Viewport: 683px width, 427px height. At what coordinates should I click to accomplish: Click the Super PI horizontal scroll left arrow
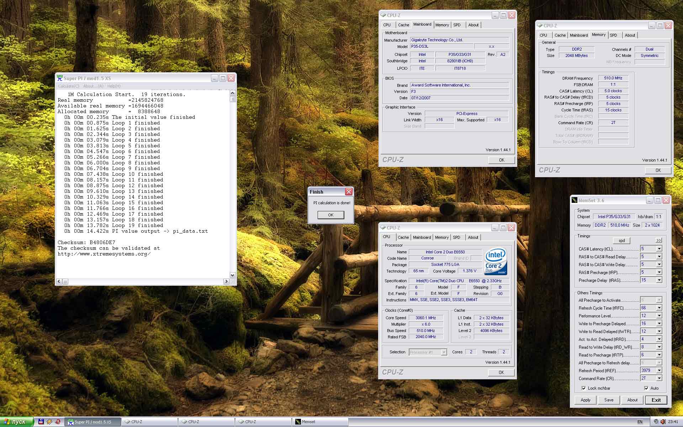click(x=59, y=281)
